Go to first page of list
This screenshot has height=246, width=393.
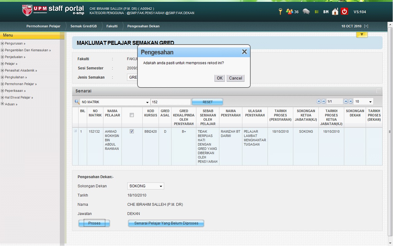[319, 101]
